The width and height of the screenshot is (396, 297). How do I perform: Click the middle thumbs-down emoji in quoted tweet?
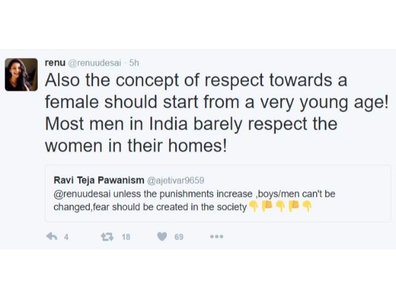click(280, 207)
